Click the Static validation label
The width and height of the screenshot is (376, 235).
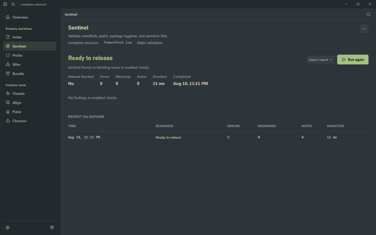pyautogui.click(x=150, y=43)
